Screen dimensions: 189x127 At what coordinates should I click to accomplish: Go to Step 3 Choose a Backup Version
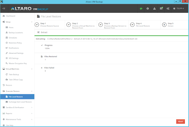[x=113, y=25]
